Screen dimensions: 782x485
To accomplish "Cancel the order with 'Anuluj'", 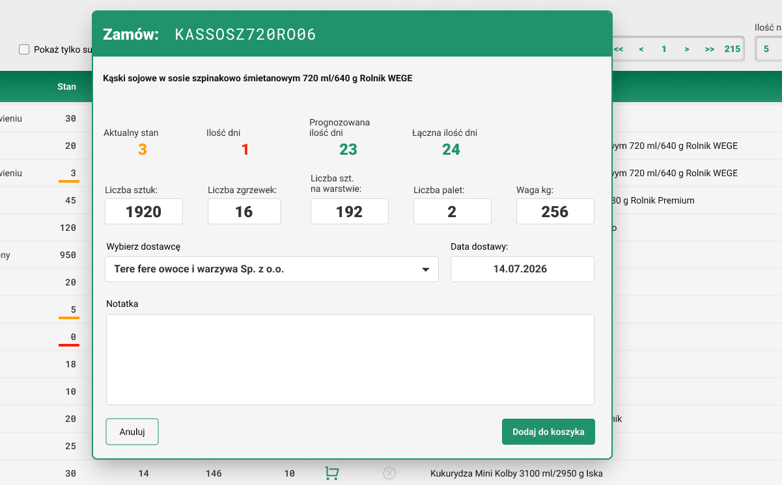I will click(x=132, y=432).
